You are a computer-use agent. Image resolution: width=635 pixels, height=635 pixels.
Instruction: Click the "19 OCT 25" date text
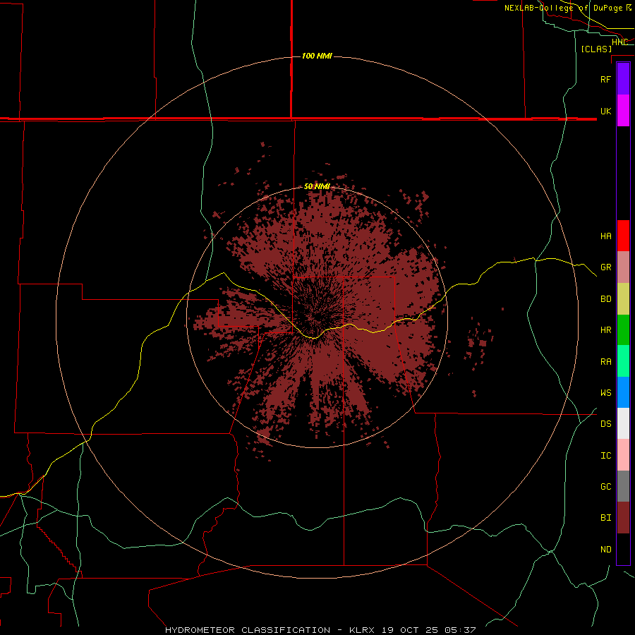(410, 630)
